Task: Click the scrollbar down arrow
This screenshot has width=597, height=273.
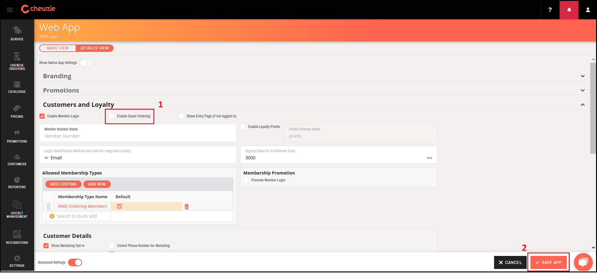Action: [x=593, y=248]
